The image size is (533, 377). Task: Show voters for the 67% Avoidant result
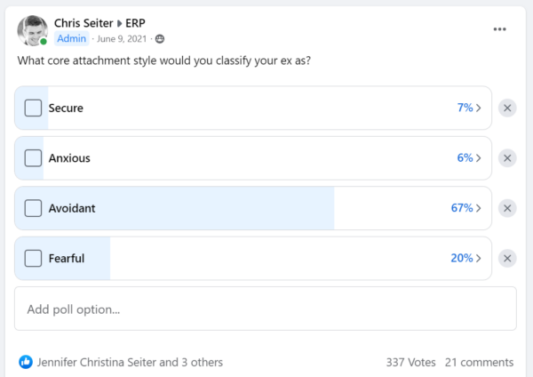tap(466, 208)
